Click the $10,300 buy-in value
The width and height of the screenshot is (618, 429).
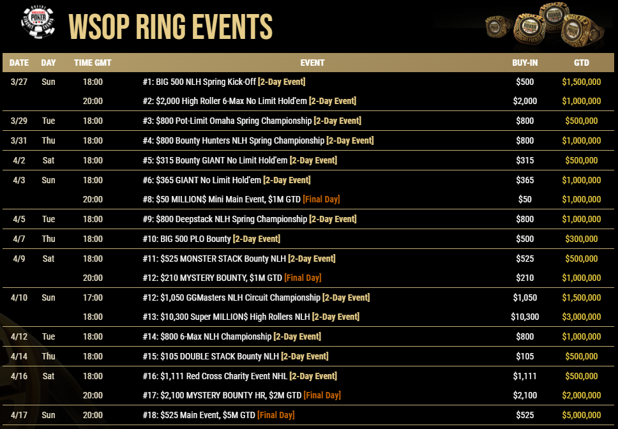point(525,317)
